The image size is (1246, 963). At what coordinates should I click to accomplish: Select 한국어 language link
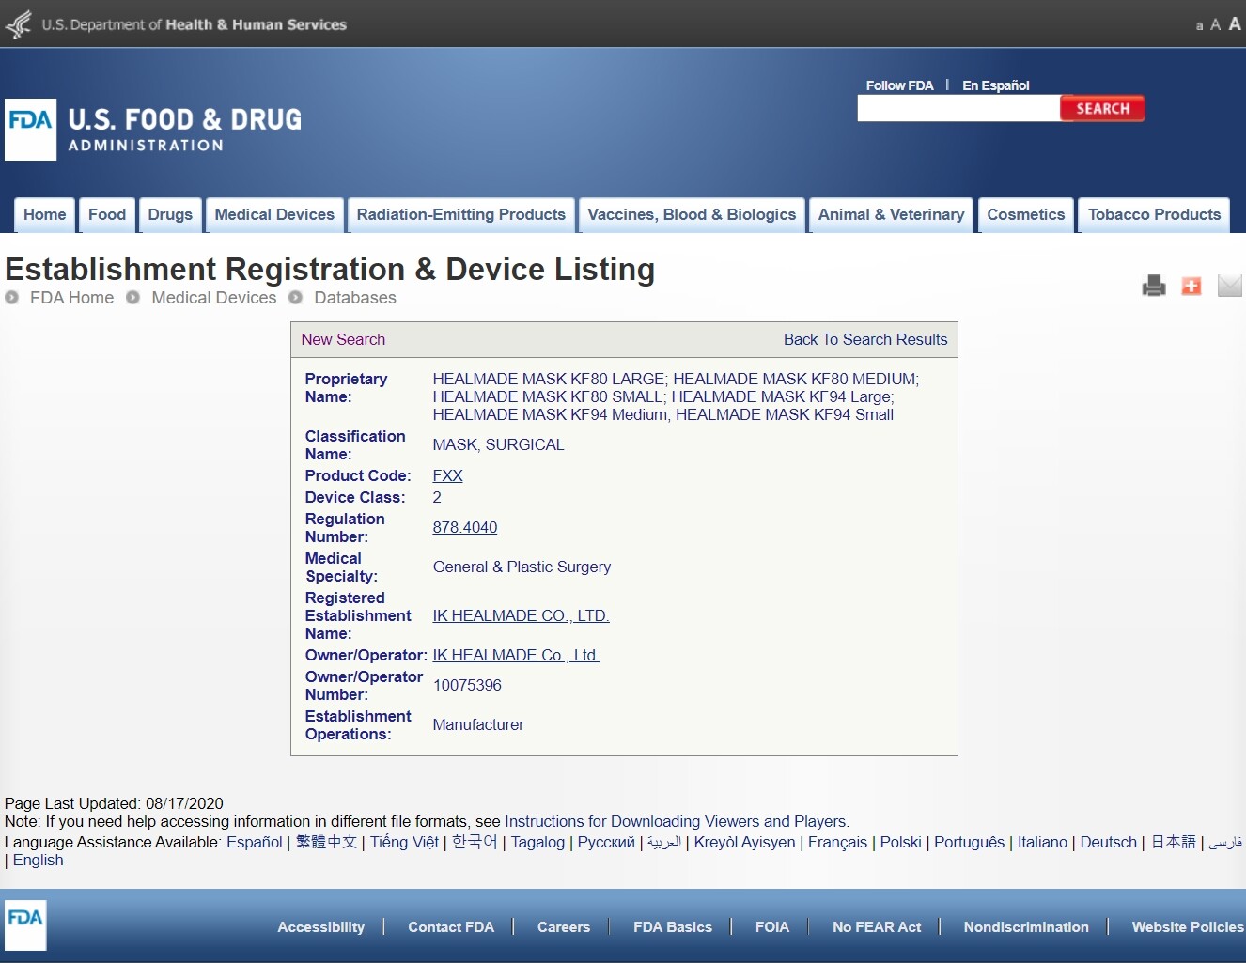[475, 842]
